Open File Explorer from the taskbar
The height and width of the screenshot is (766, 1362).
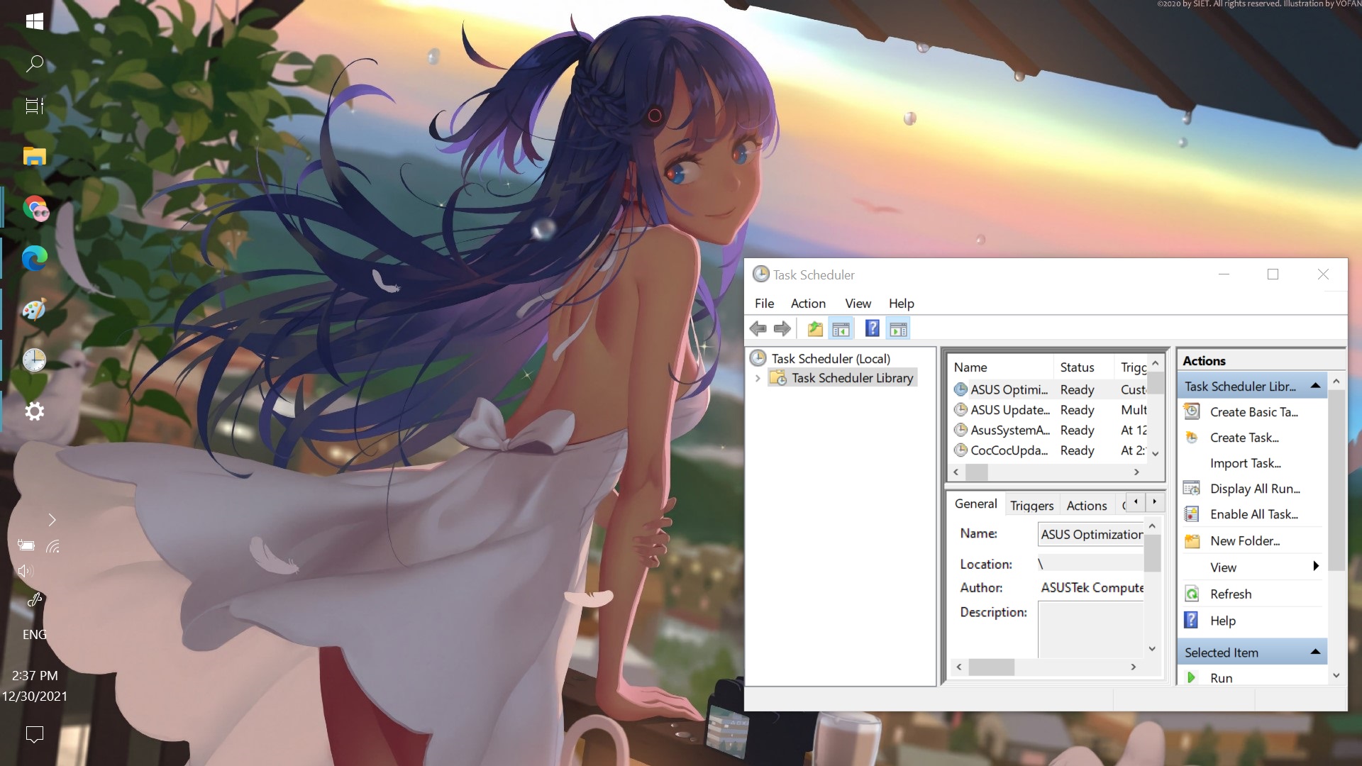[x=34, y=156]
